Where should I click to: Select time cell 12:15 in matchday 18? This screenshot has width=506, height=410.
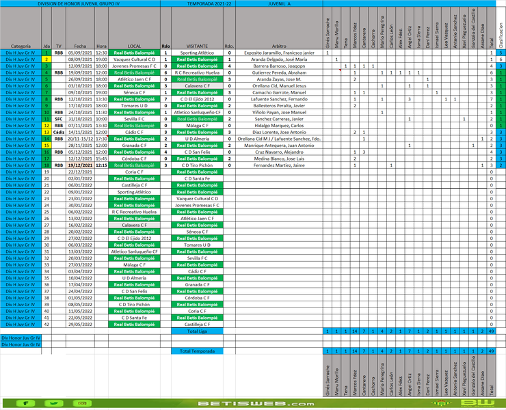tap(101, 165)
